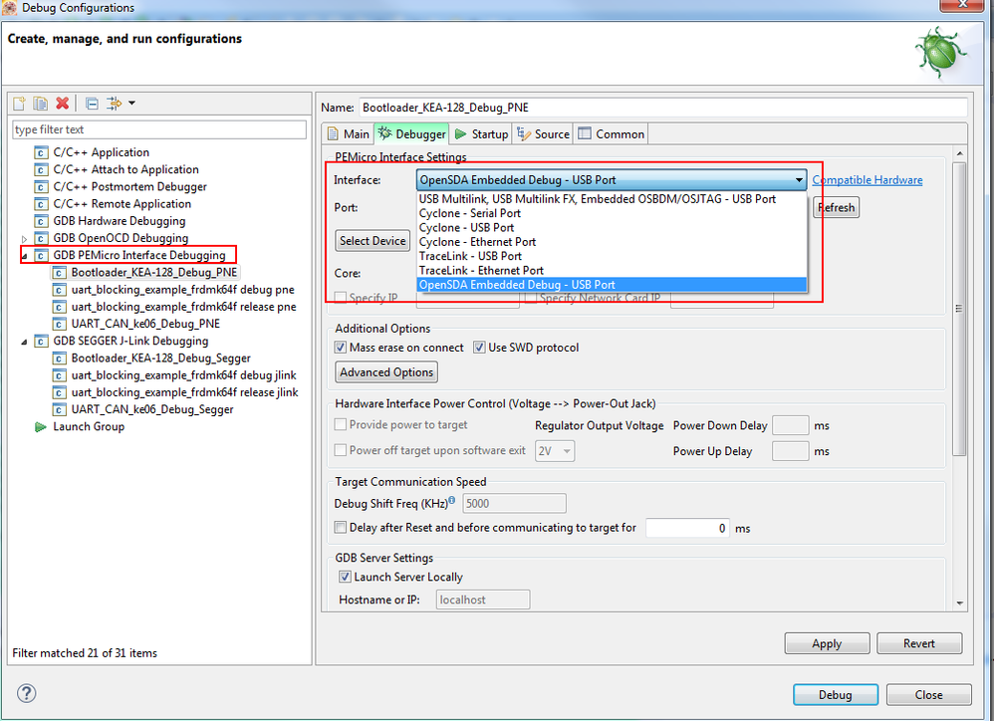This screenshot has height=721, width=994.
Task: Select Bootloader_KEA-128_Debug_PNE configuration
Action: pos(154,272)
